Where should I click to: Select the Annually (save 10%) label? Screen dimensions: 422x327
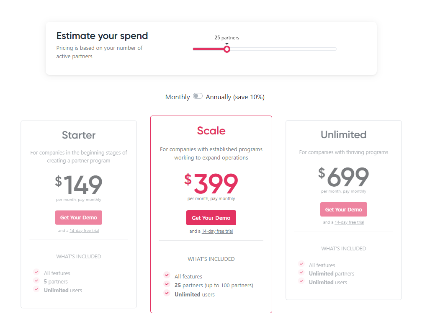pos(235,97)
